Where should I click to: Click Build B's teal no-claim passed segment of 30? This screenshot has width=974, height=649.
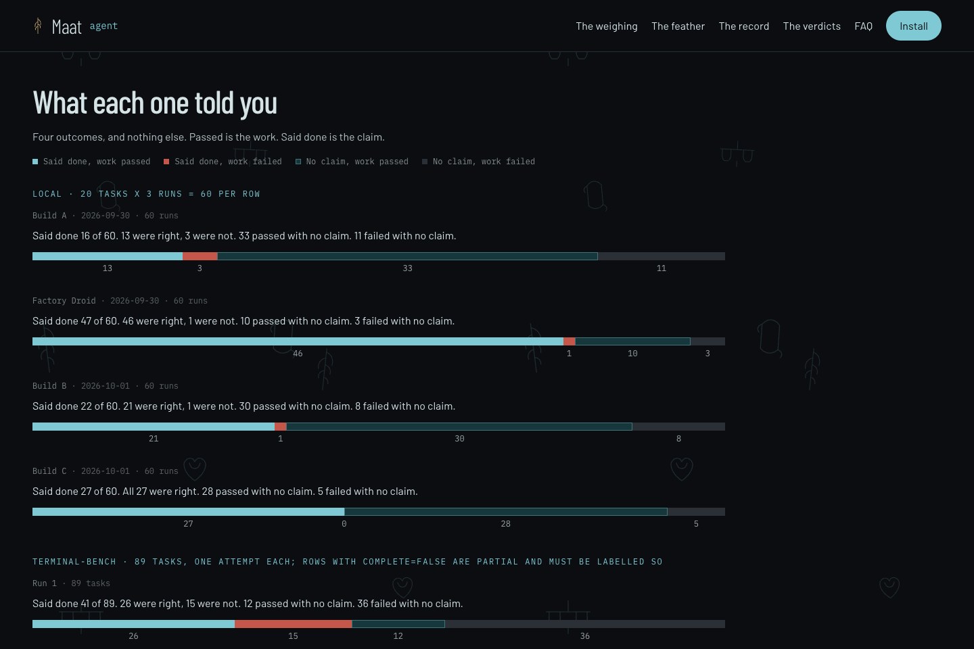459,427
